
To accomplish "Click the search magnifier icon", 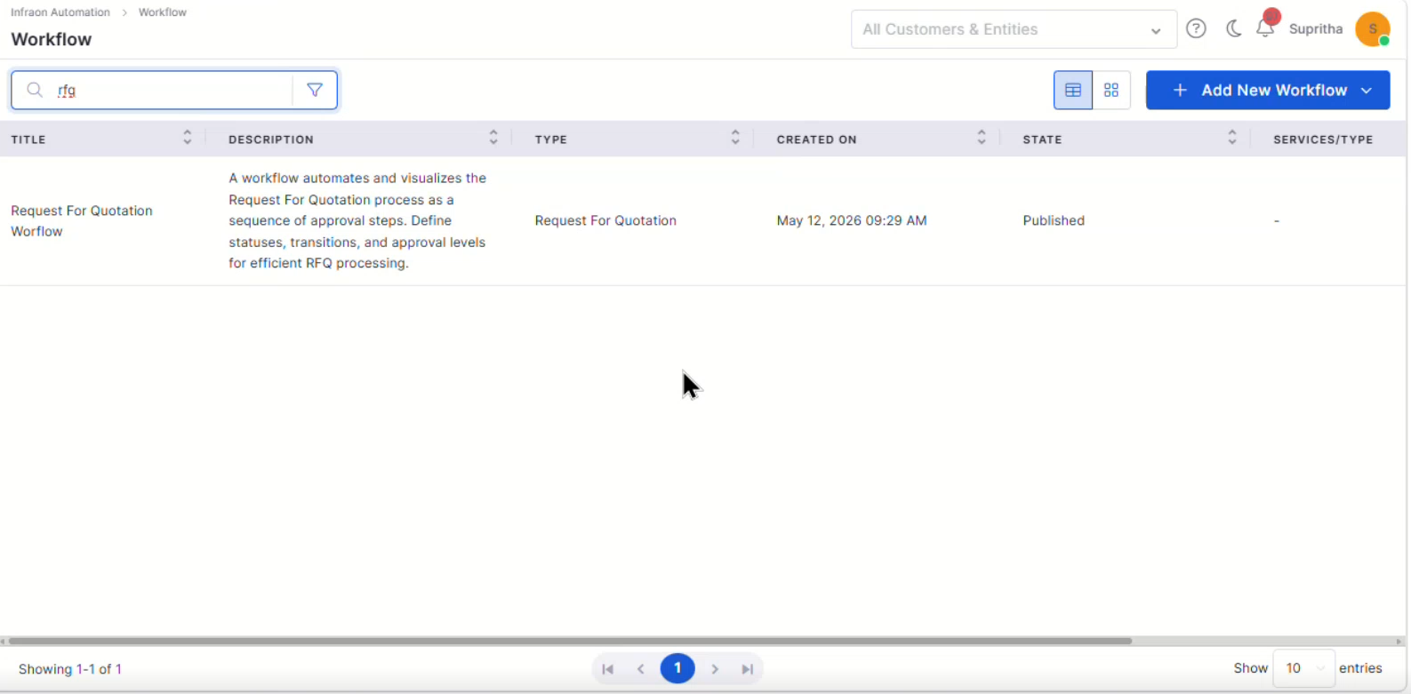I will pos(35,90).
